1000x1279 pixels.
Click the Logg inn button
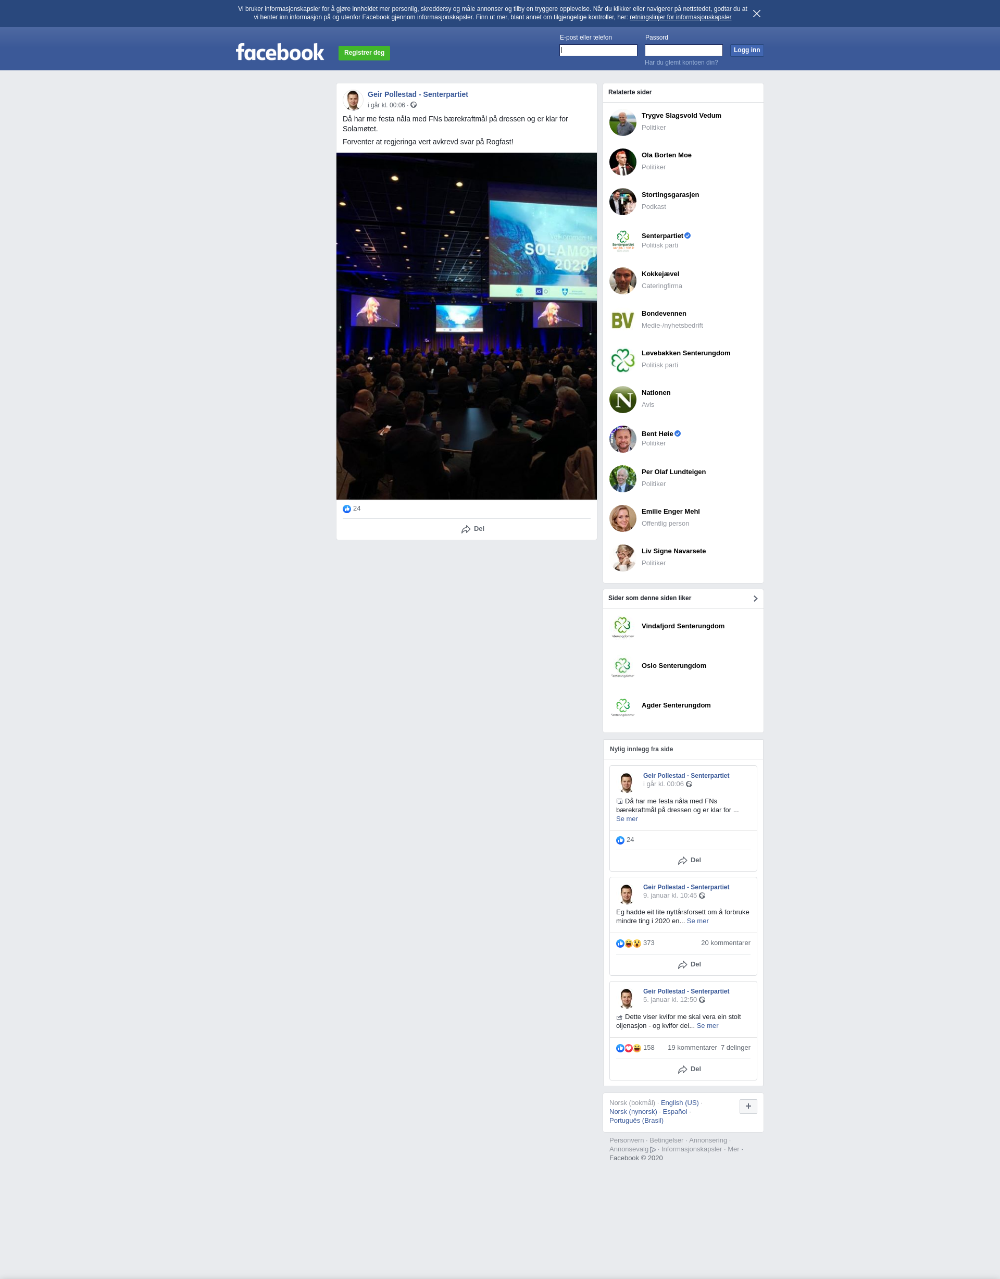coord(746,51)
